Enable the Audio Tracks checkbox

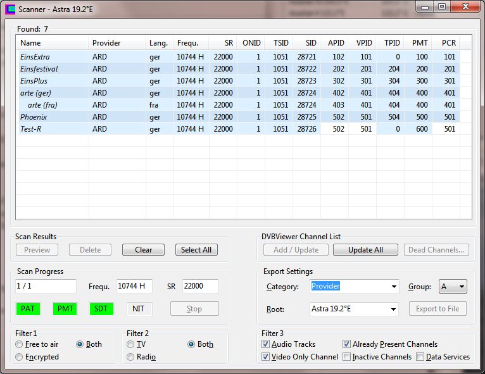tap(266, 344)
